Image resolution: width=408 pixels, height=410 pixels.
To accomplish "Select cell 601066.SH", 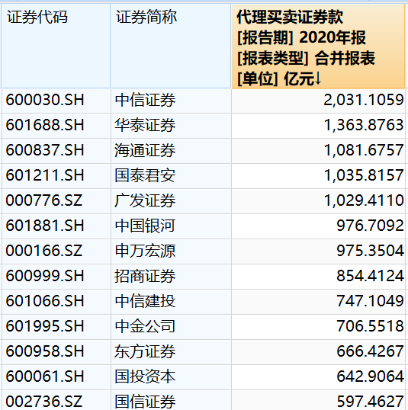I will (x=56, y=302).
